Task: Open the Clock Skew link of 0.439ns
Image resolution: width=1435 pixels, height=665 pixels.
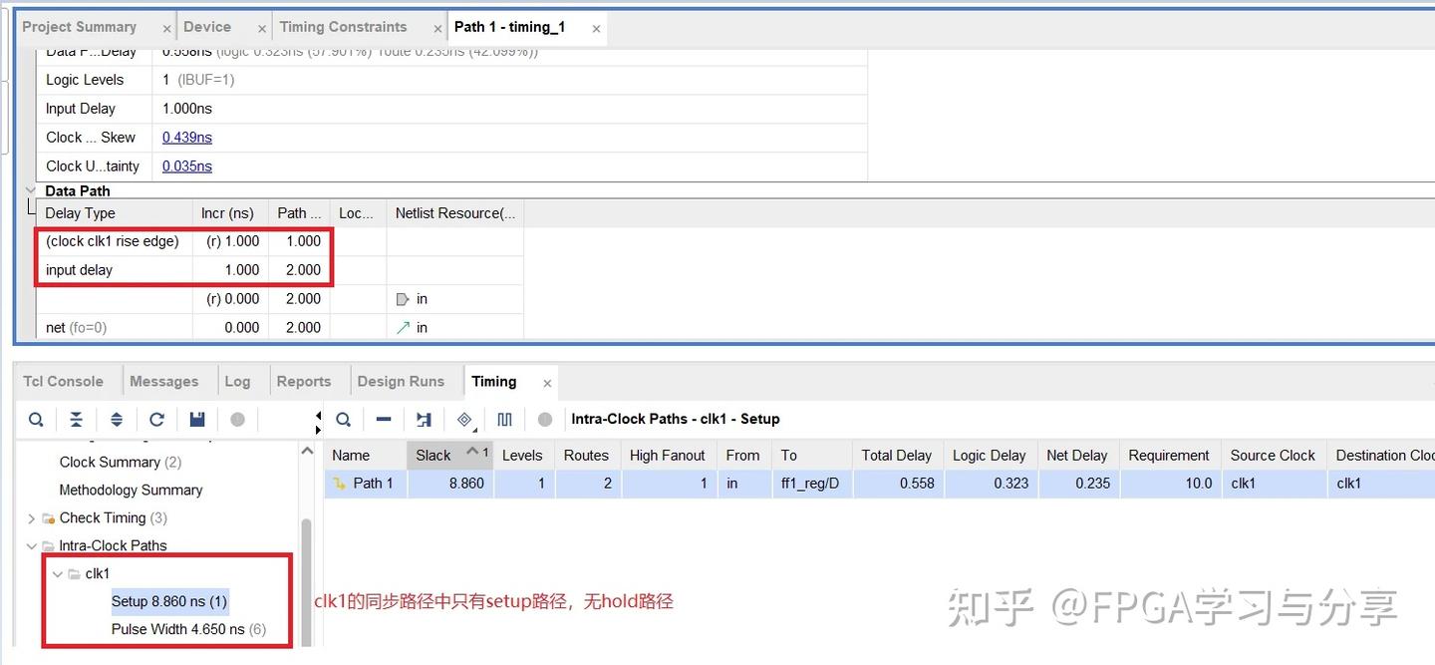Action: click(x=186, y=137)
